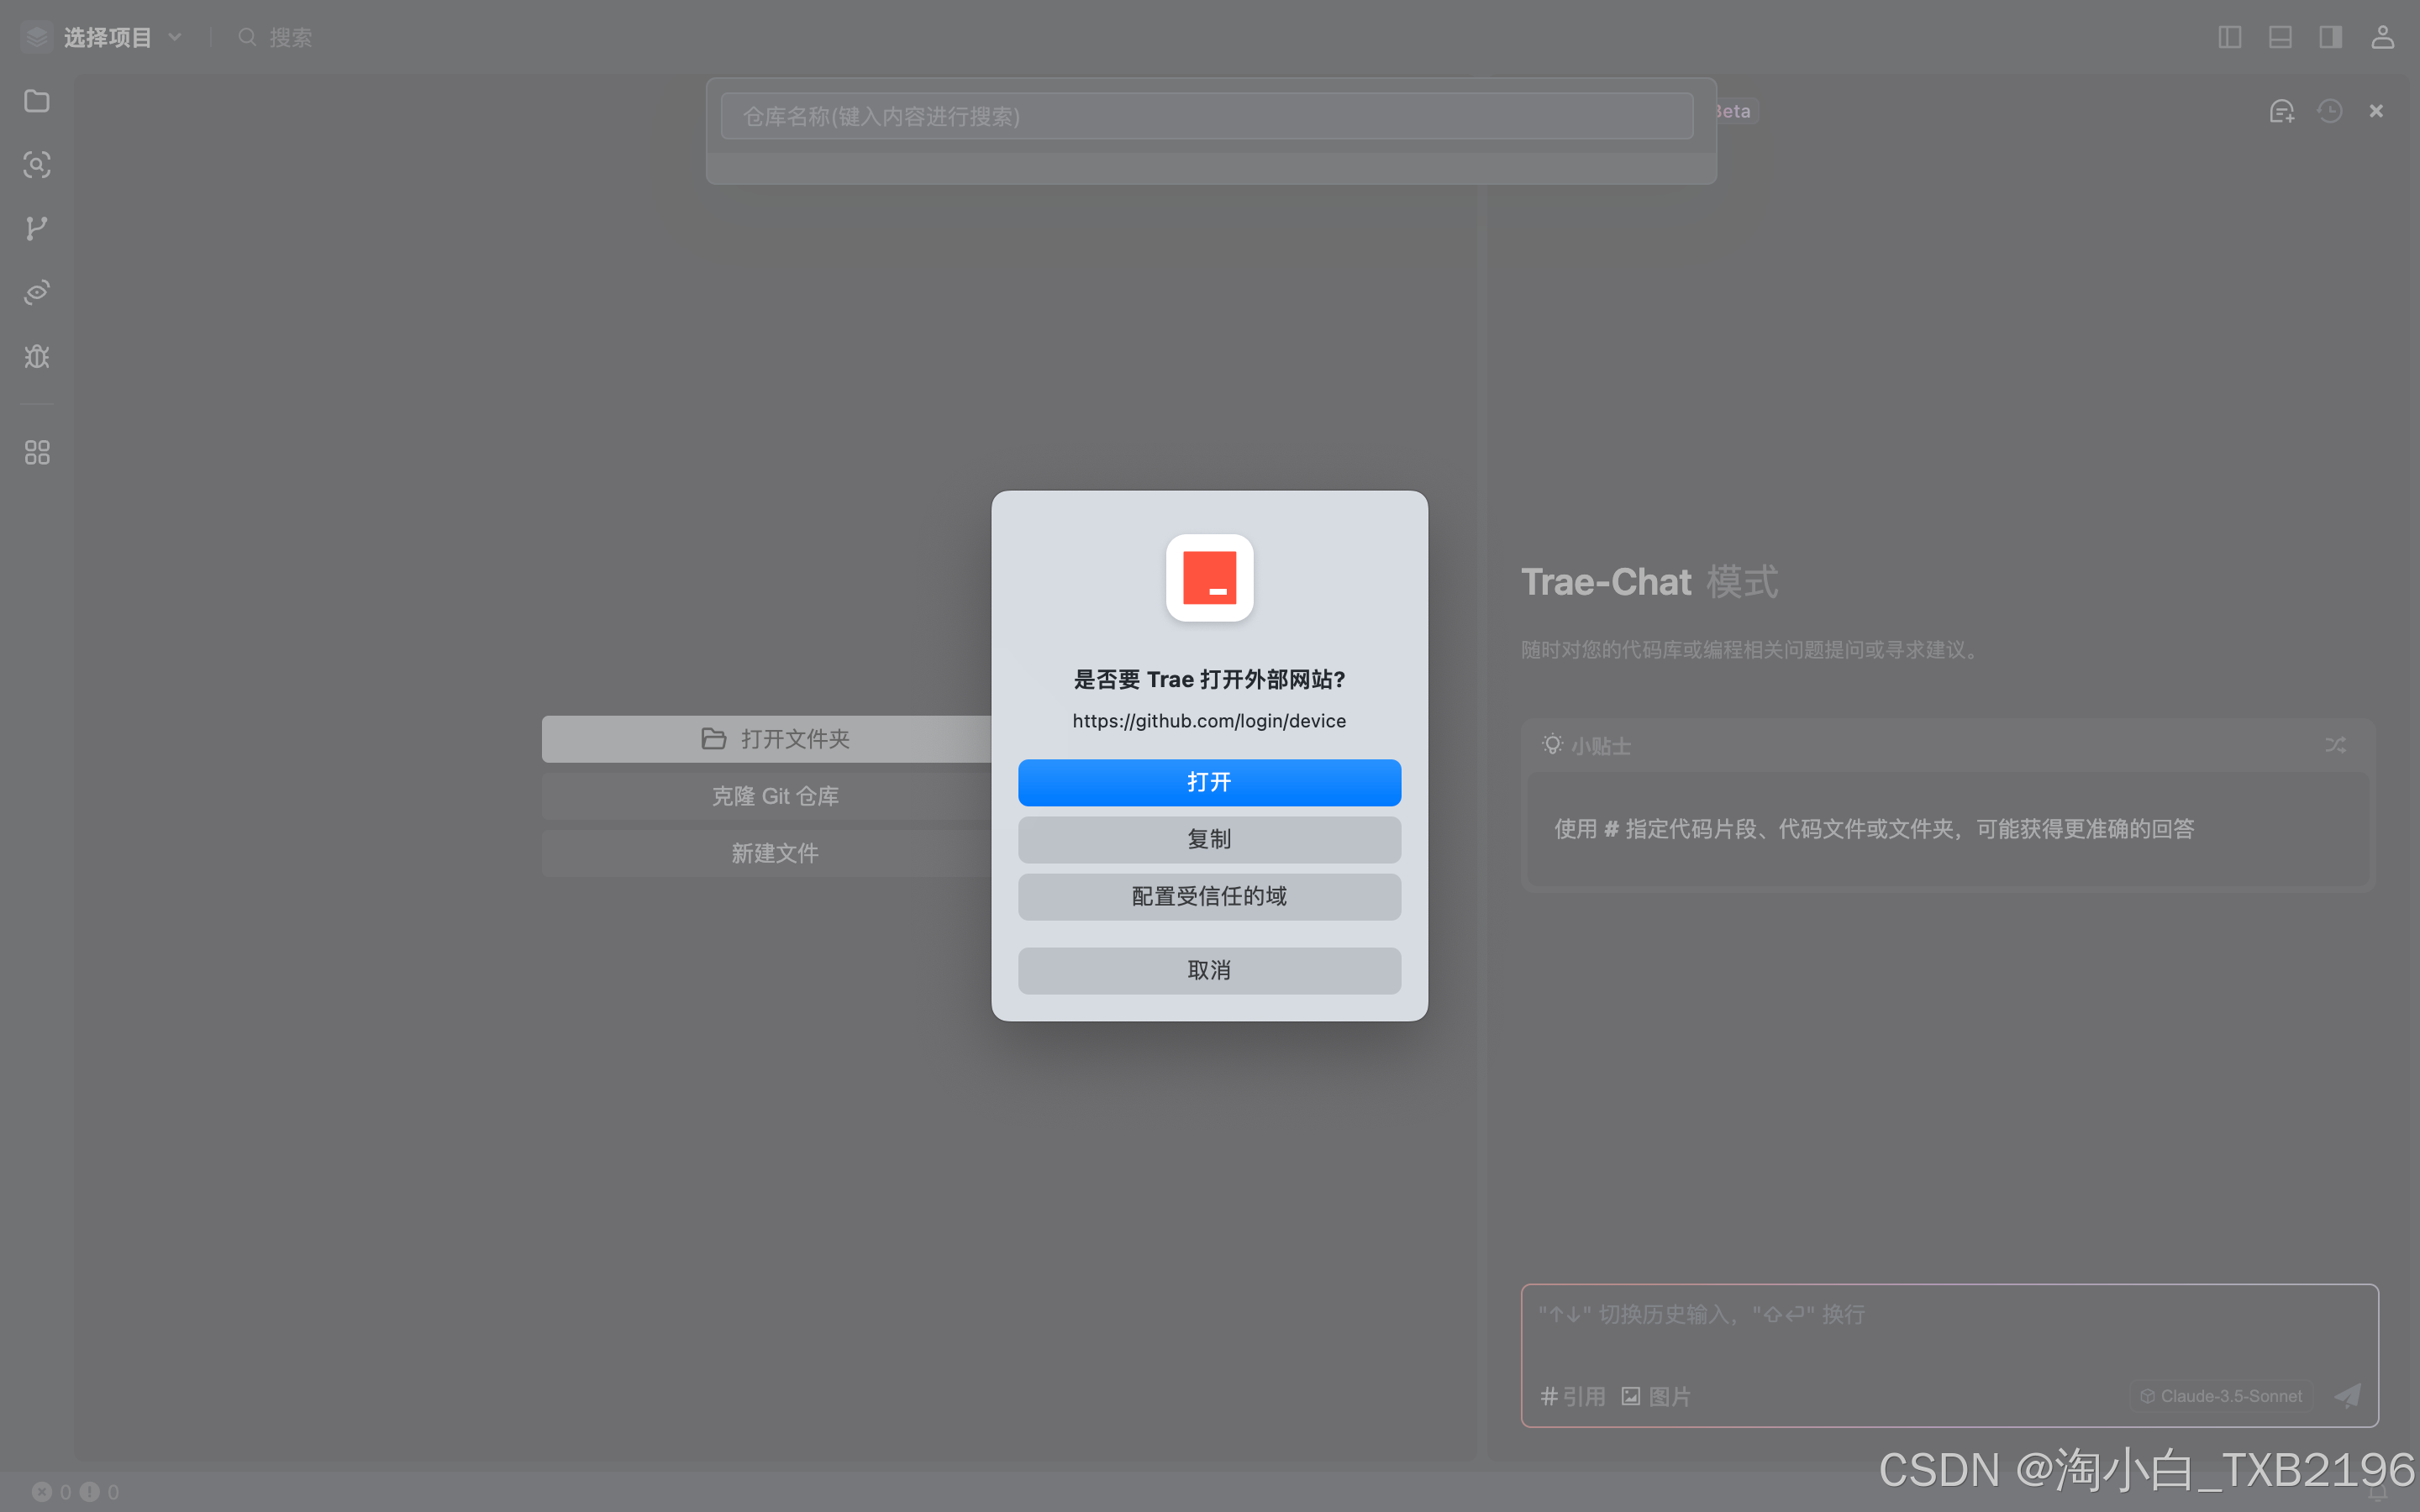Screen dimensions: 2420x1512
Task: Open chat history clock icon
Action: tap(2330, 111)
